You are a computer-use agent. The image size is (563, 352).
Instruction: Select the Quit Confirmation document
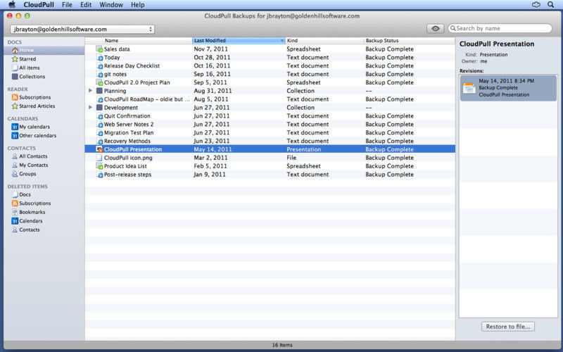[x=270, y=116]
